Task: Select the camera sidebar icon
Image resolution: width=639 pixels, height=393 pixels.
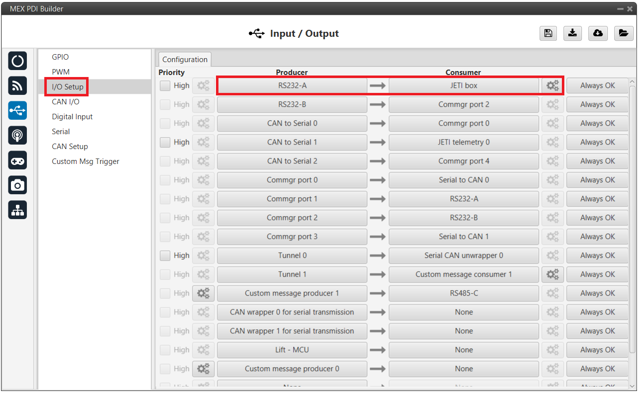Action: coord(17,185)
